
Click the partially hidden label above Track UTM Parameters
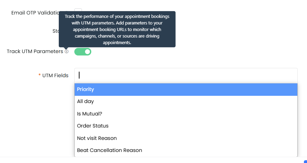coord(56,31)
